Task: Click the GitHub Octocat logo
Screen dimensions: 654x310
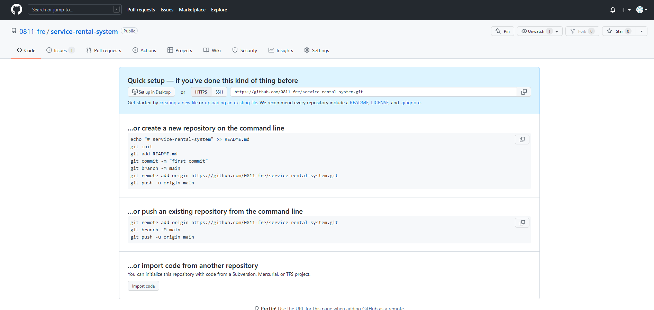Action: click(x=16, y=10)
